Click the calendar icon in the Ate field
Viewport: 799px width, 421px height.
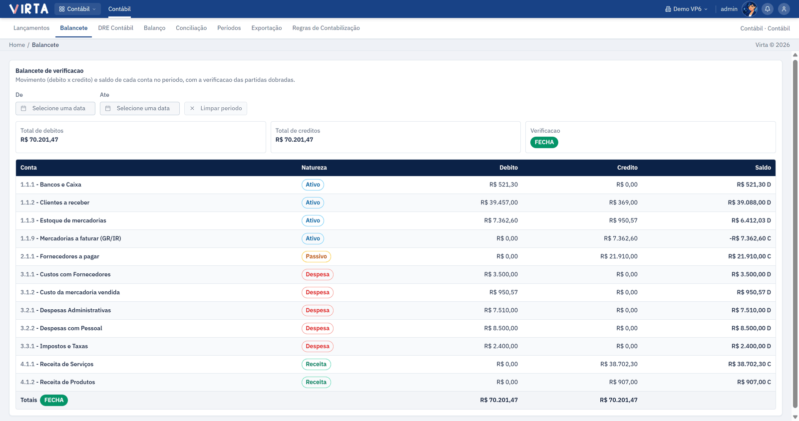coord(108,108)
